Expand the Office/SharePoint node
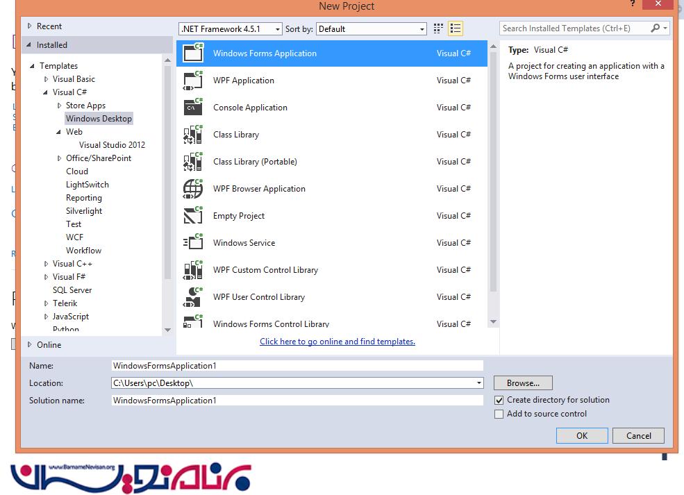684x495 pixels. pyautogui.click(x=59, y=158)
